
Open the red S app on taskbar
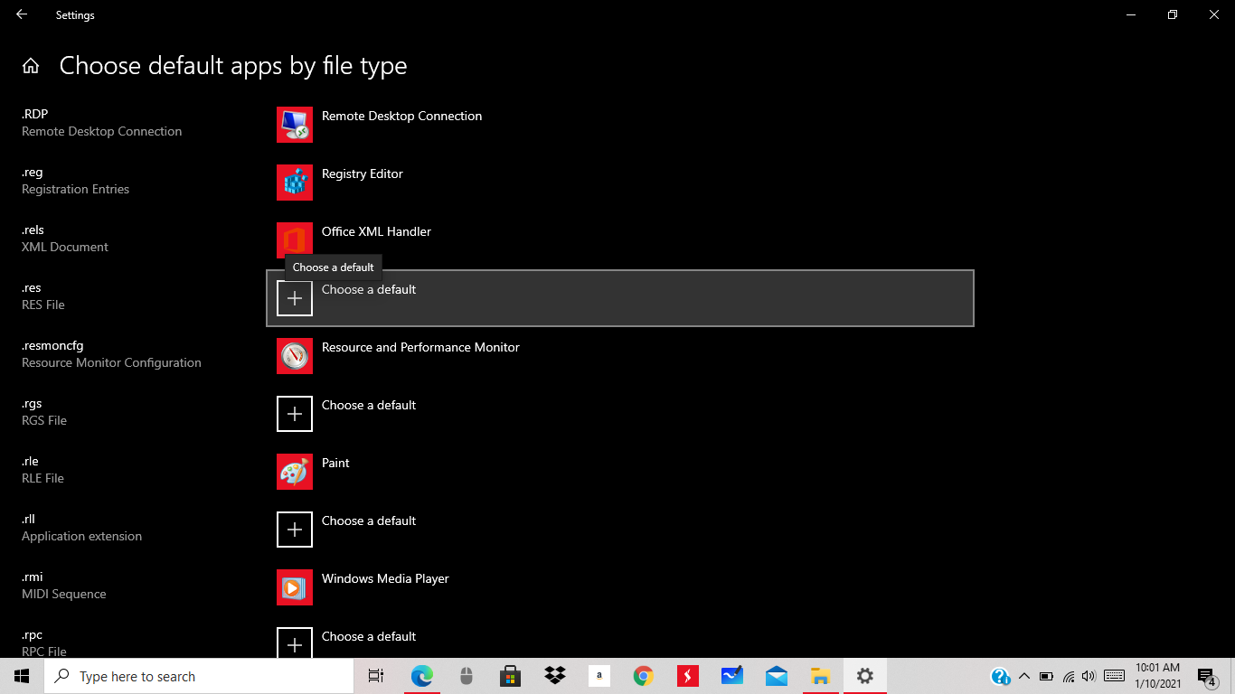coord(688,676)
